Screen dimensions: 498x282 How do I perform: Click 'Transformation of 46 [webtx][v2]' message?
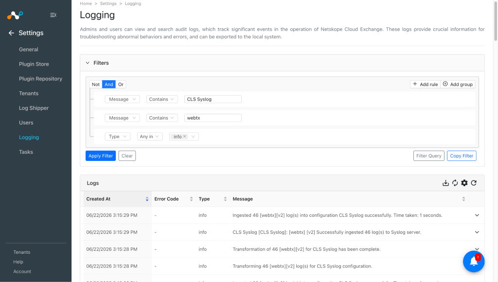tap(306, 249)
